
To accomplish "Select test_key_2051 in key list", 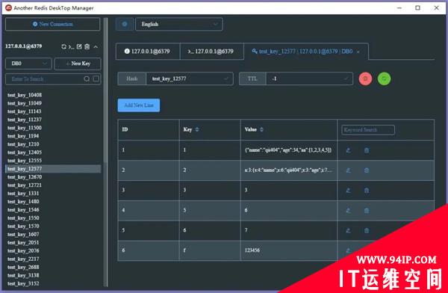I will click(53, 243).
